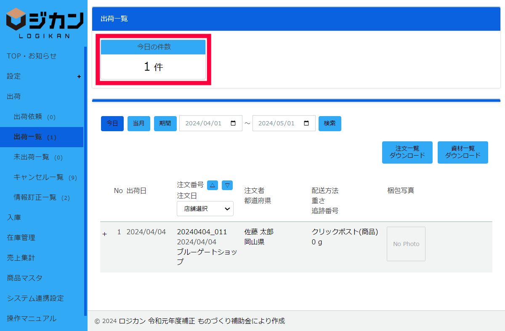
Task: Open calendar picker for end date
Action: (306, 123)
